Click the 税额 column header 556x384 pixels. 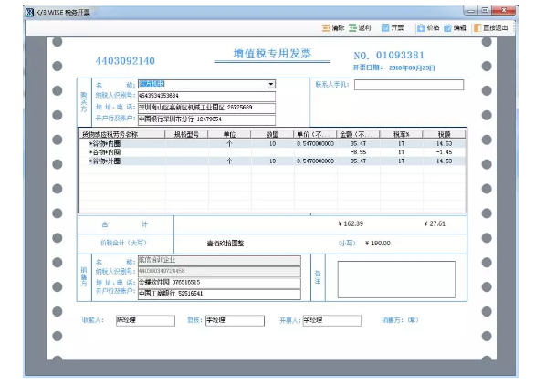coord(444,134)
